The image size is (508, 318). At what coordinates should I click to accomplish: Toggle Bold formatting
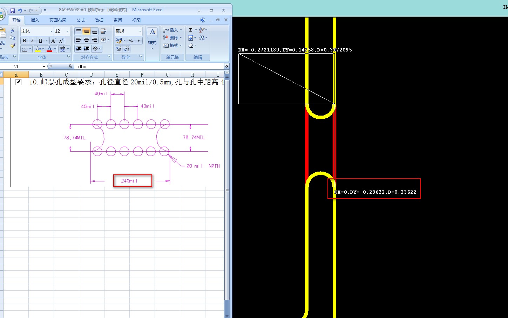[24, 41]
